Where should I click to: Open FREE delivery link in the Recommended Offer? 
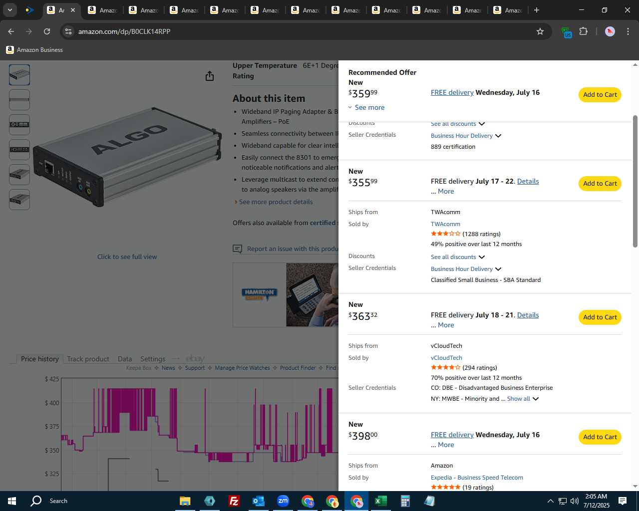point(452,92)
